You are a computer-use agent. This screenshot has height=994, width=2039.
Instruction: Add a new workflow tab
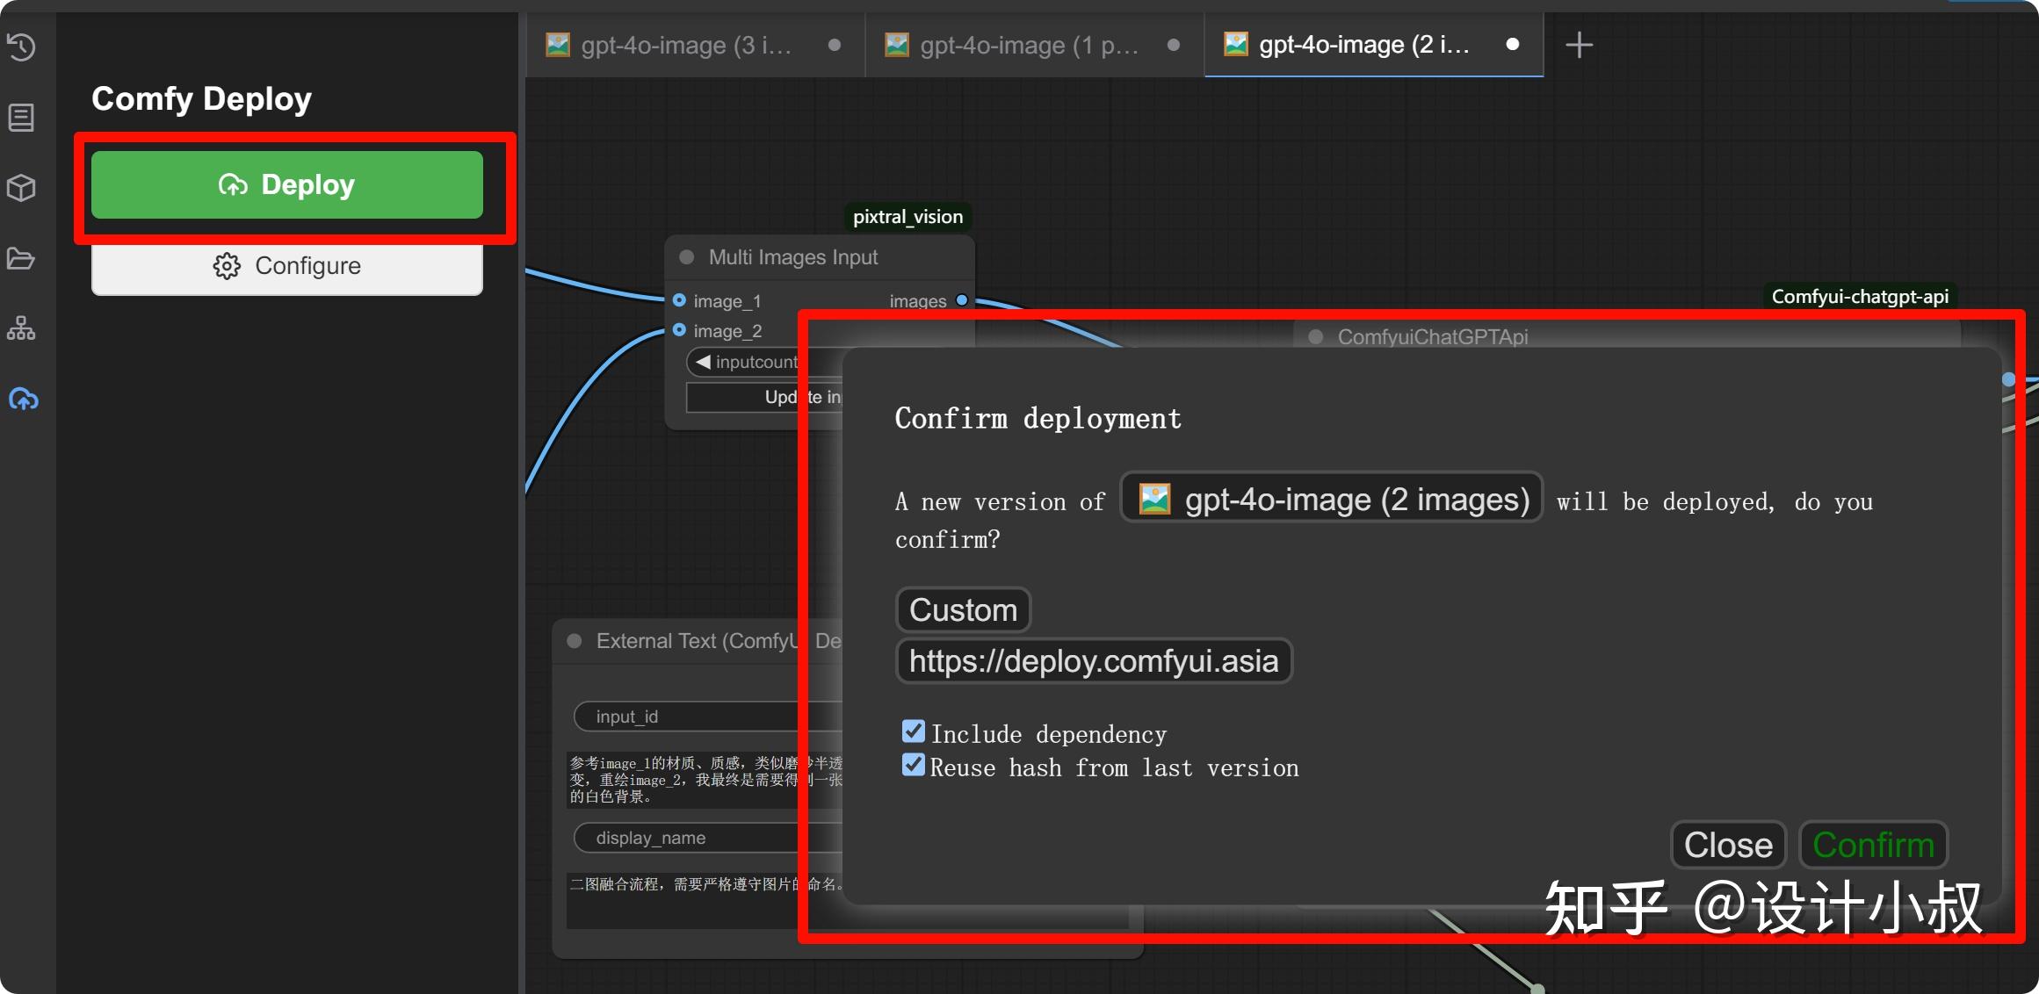tap(1579, 45)
